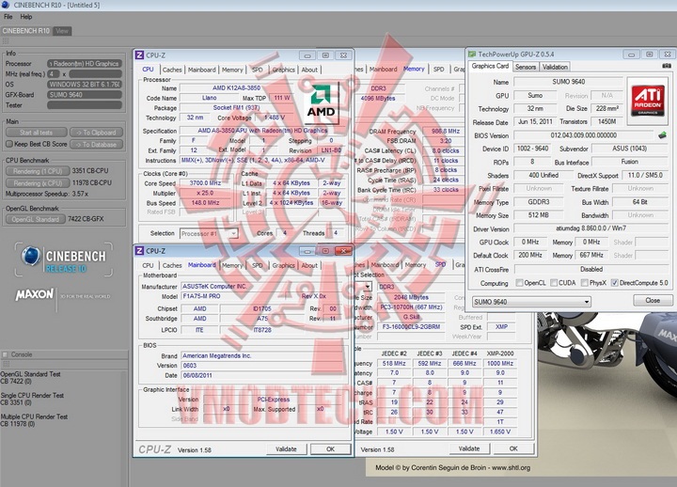The height and width of the screenshot is (487, 677).
Task: Click the BIOS save chip icon in GPU-Z
Action: coord(662,135)
